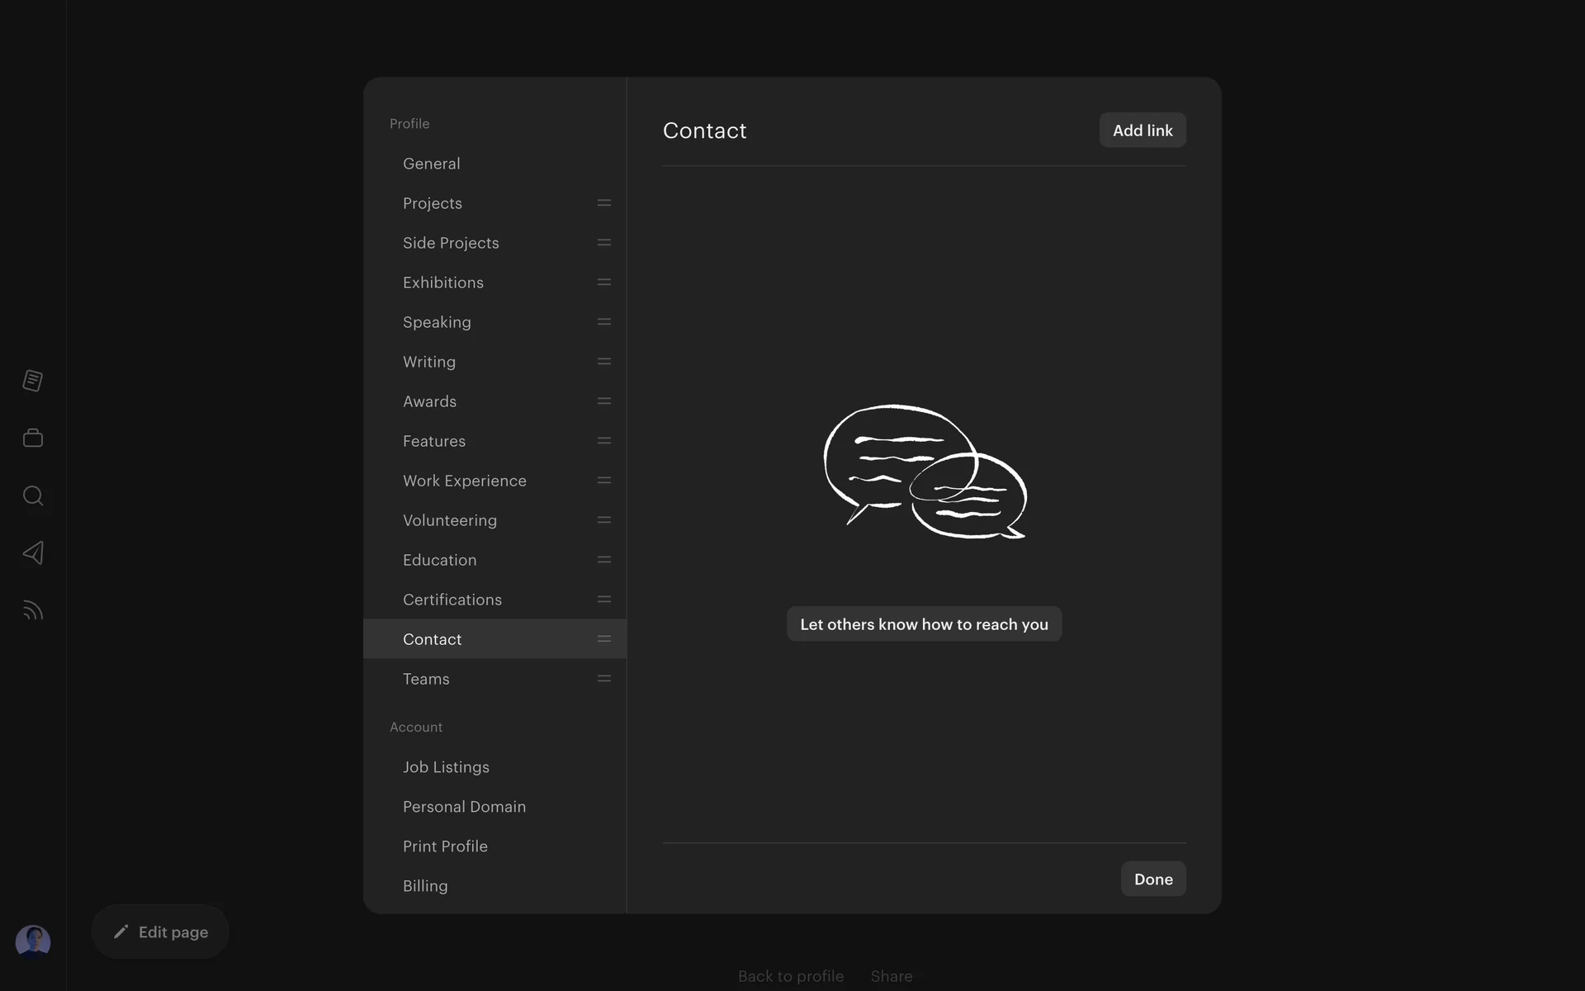Open the Personal Domain settings
Viewport: 1585px width, 991px height.
click(x=464, y=807)
